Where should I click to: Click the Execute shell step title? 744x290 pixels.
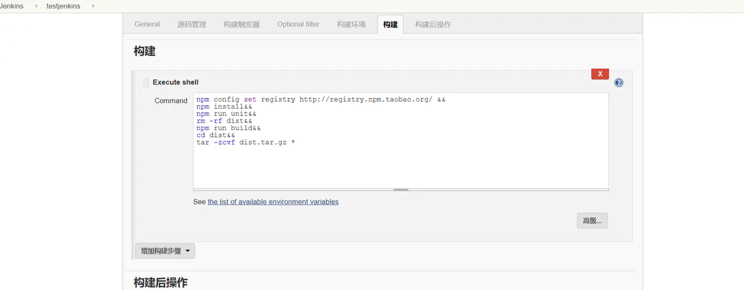176,82
